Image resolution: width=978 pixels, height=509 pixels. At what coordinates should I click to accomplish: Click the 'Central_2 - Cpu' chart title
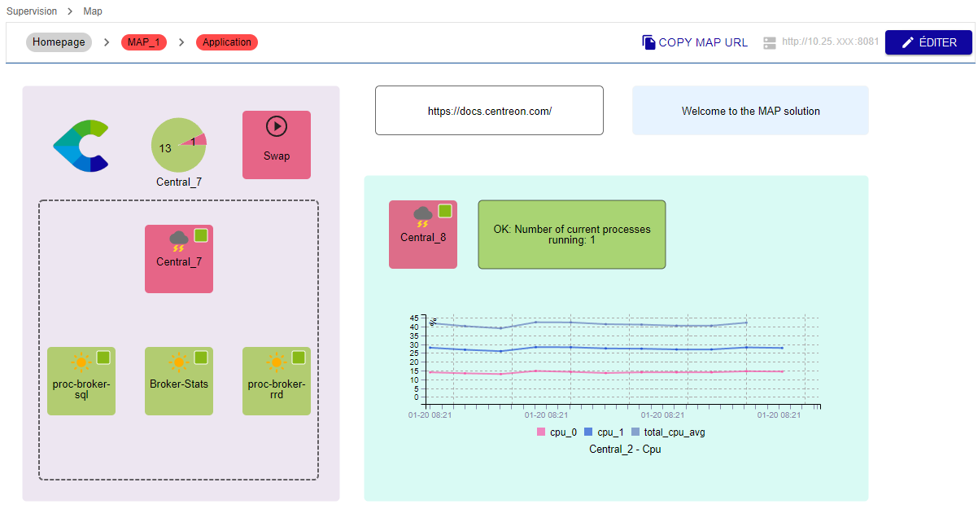[625, 449]
